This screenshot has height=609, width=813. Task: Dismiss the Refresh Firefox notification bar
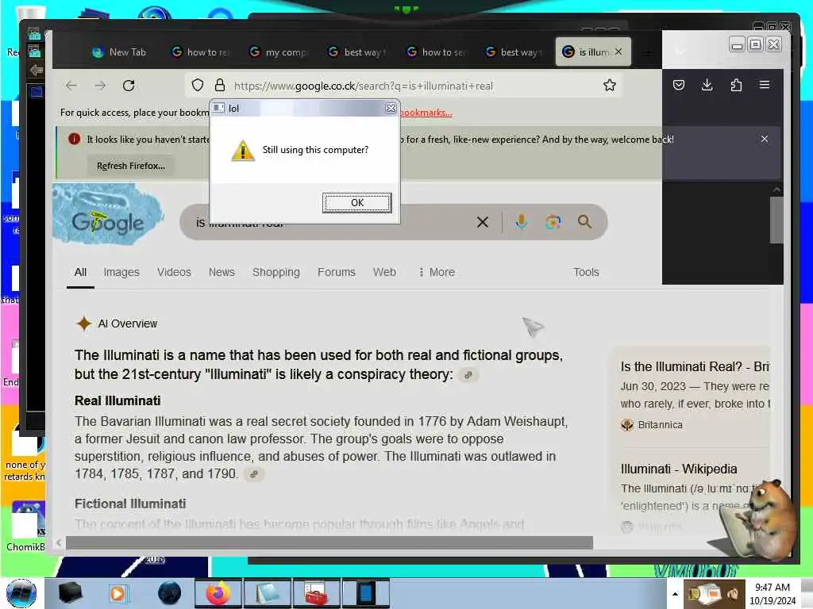pos(765,139)
